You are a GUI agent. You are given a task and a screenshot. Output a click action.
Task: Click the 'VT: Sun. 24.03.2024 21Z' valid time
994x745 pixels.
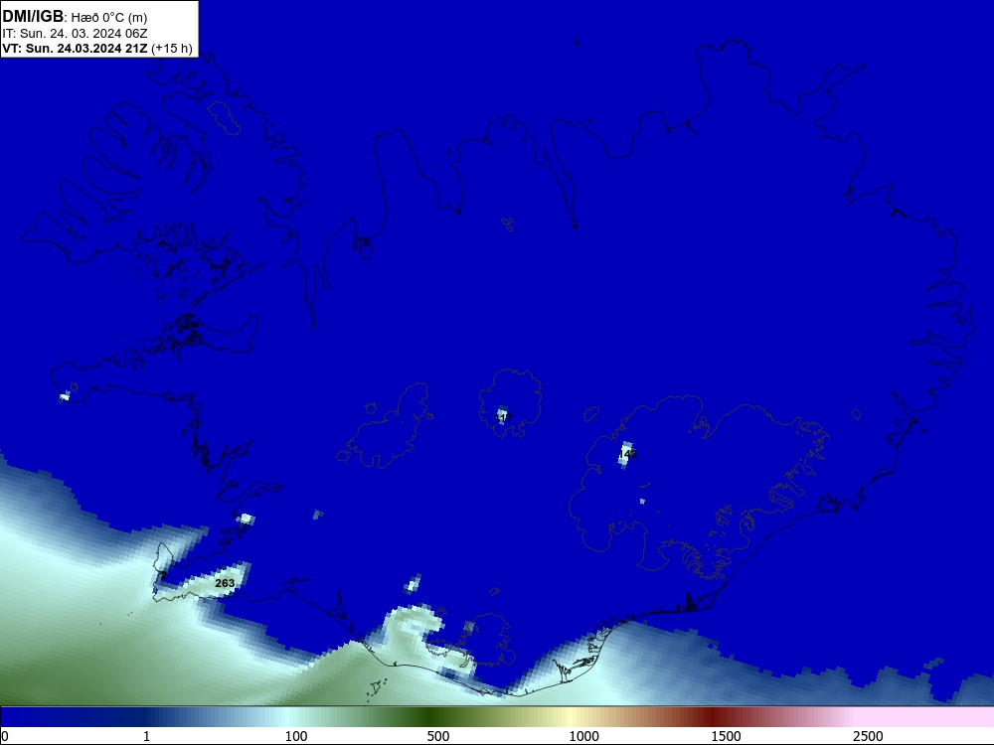[75, 48]
